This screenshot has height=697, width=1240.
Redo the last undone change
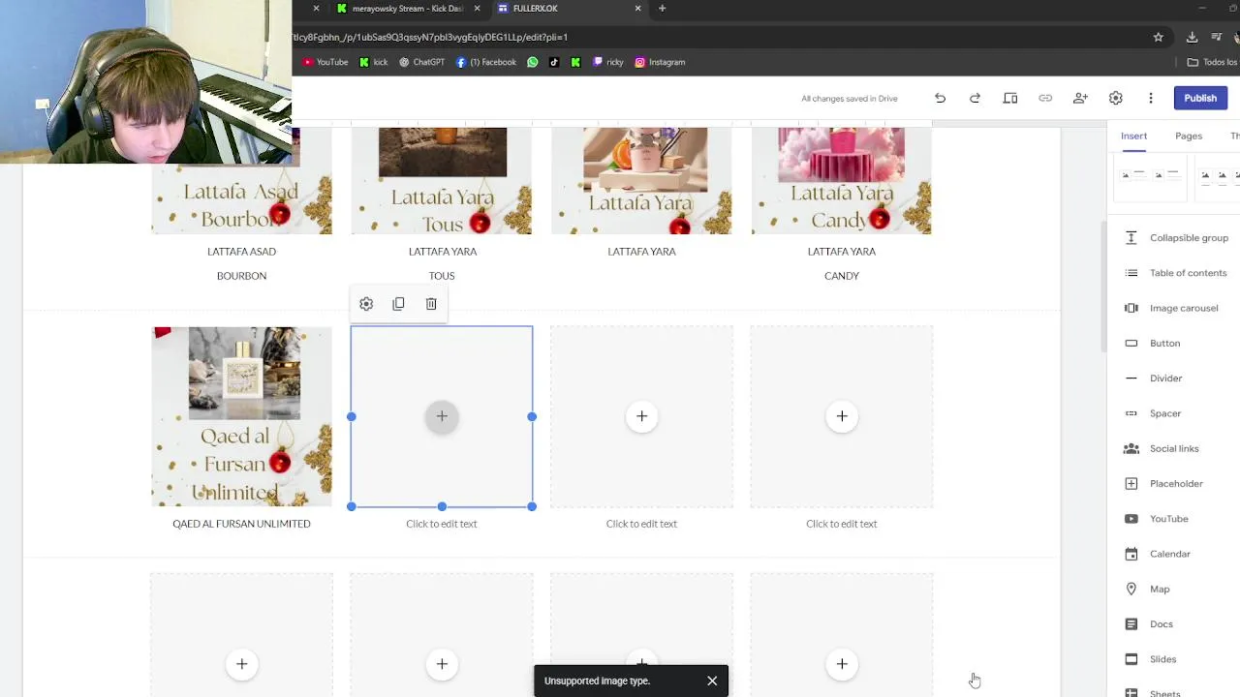pyautogui.click(x=975, y=98)
